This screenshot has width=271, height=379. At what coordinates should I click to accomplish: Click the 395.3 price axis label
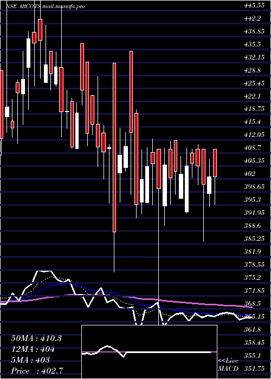252,200
